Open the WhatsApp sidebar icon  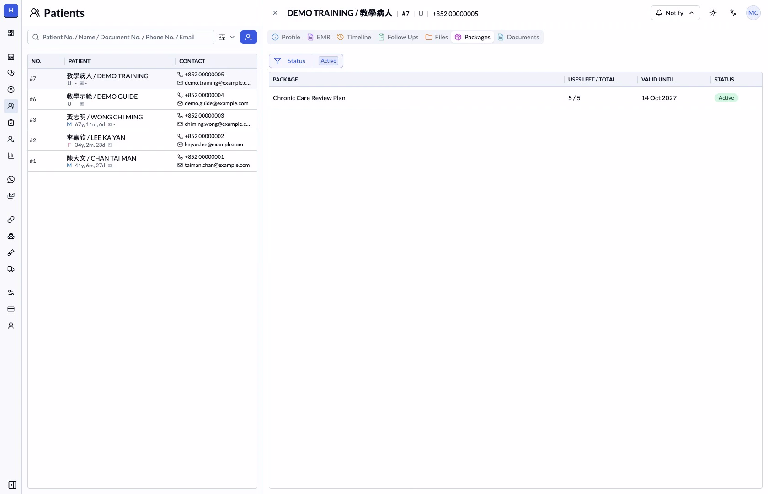(11, 179)
